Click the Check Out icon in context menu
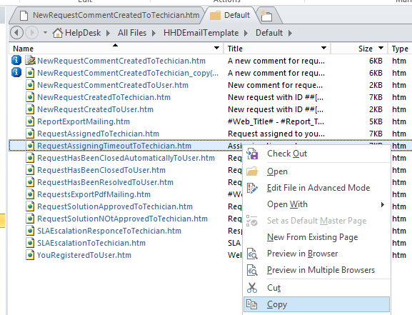This screenshot has height=315, width=412. [x=252, y=154]
